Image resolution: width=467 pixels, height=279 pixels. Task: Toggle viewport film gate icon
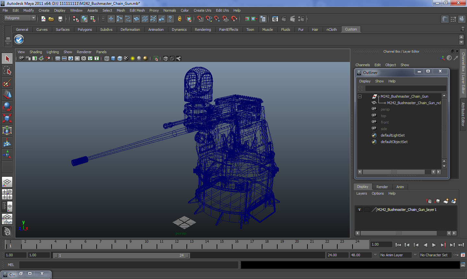[x=64, y=59]
